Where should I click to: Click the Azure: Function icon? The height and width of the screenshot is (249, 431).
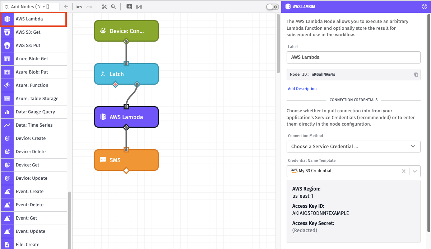tap(7, 85)
